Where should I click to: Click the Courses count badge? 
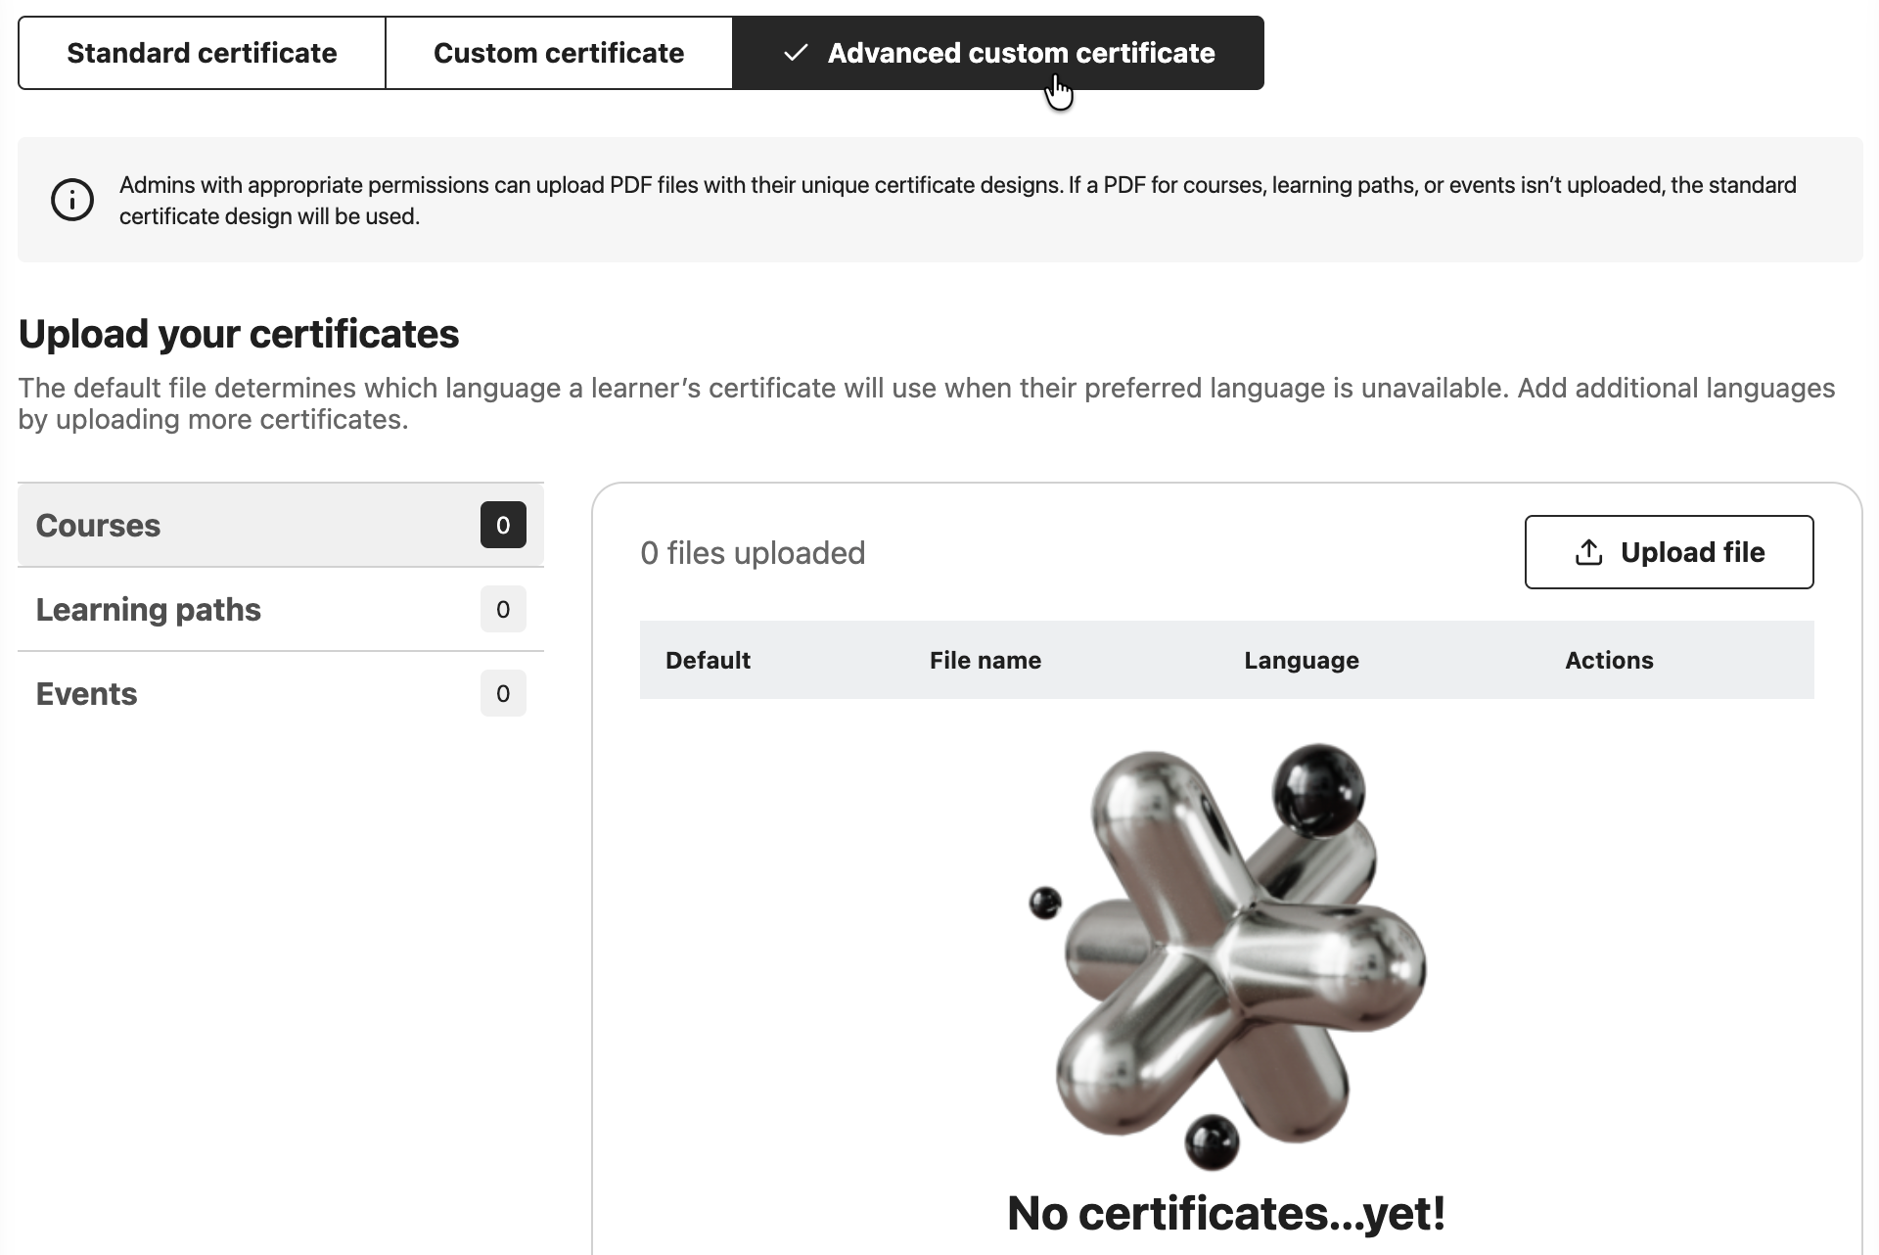click(503, 526)
